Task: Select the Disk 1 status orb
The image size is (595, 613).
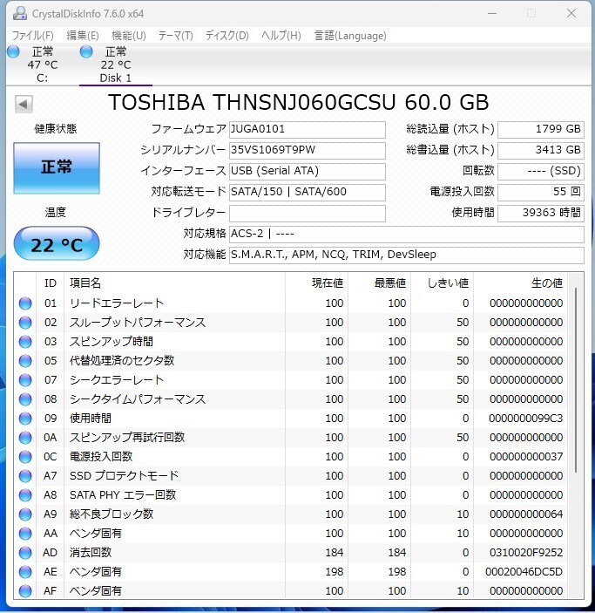Action: click(86, 52)
